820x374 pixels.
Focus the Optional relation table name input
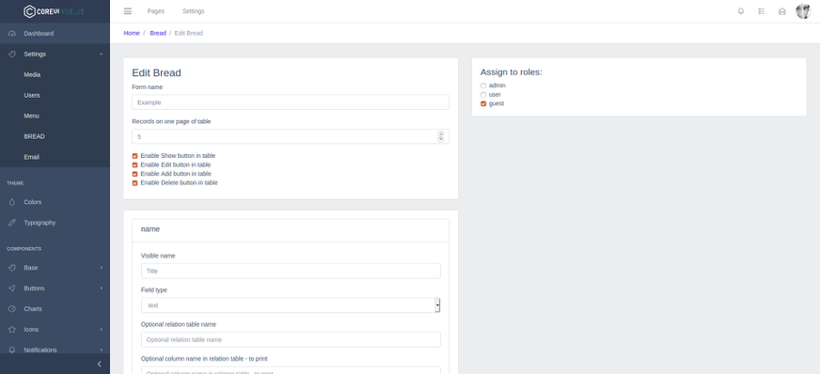tap(290, 340)
